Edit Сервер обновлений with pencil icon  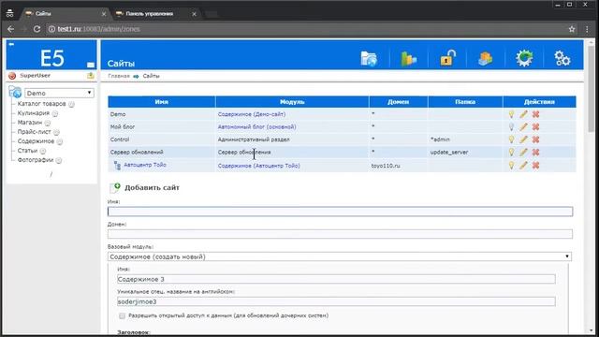tap(523, 152)
